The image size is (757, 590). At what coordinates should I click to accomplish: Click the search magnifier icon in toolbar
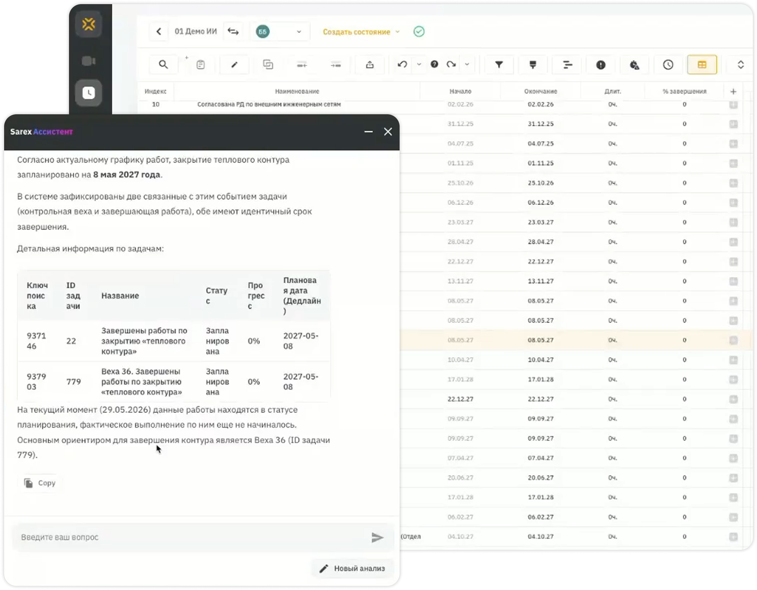tap(163, 65)
